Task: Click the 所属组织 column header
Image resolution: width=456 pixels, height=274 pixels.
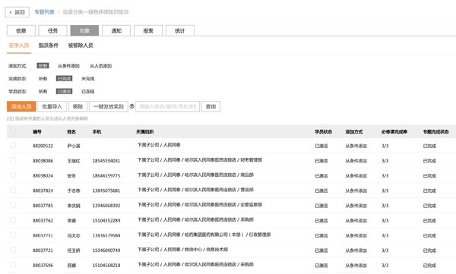Action: point(145,132)
